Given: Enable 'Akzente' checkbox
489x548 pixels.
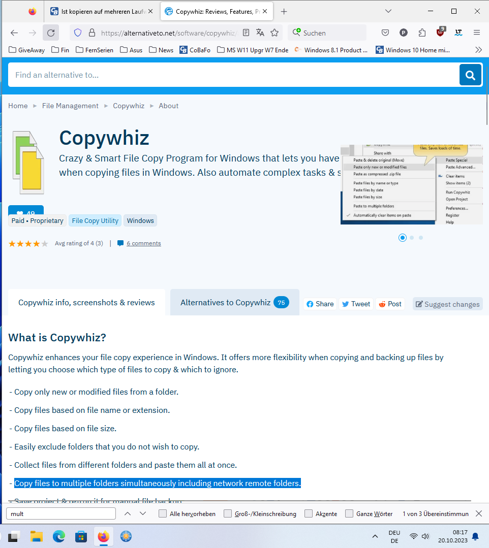Looking at the screenshot, I should click(309, 514).
